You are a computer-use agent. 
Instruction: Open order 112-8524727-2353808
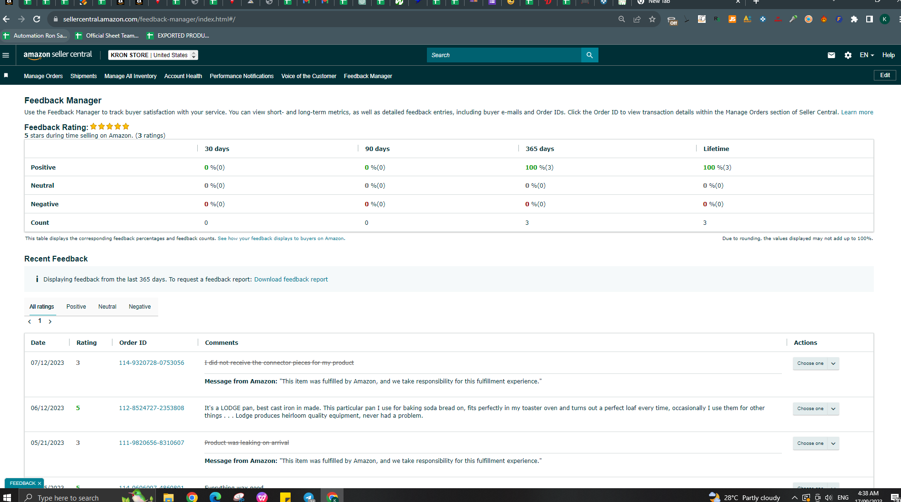pyautogui.click(x=152, y=408)
